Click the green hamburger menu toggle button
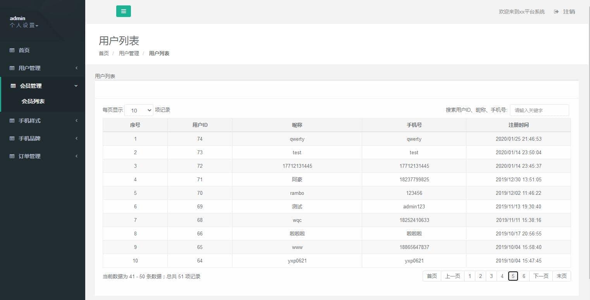 click(x=123, y=11)
